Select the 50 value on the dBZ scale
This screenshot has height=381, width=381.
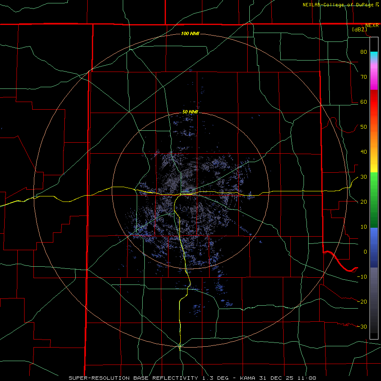click(x=364, y=127)
